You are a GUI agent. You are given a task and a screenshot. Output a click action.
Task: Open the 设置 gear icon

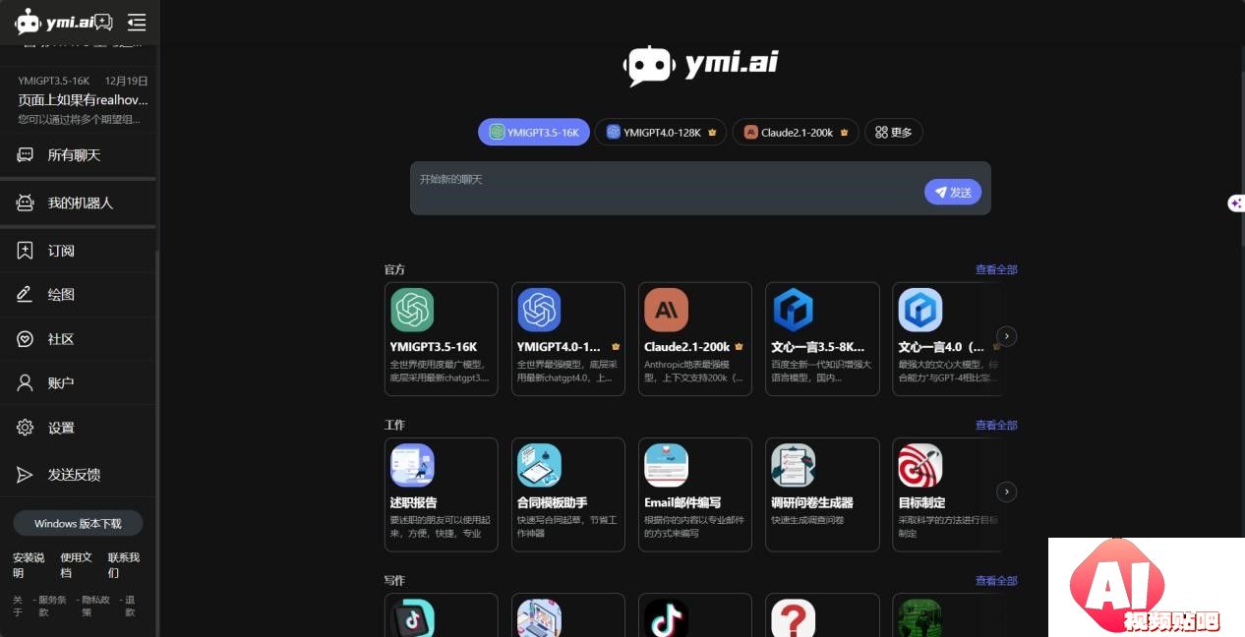(x=26, y=428)
